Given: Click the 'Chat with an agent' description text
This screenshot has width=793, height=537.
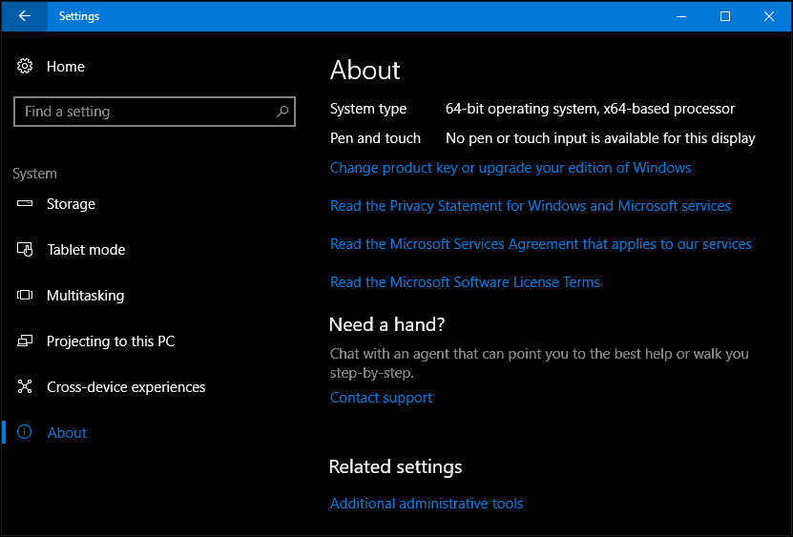Looking at the screenshot, I should (x=539, y=363).
